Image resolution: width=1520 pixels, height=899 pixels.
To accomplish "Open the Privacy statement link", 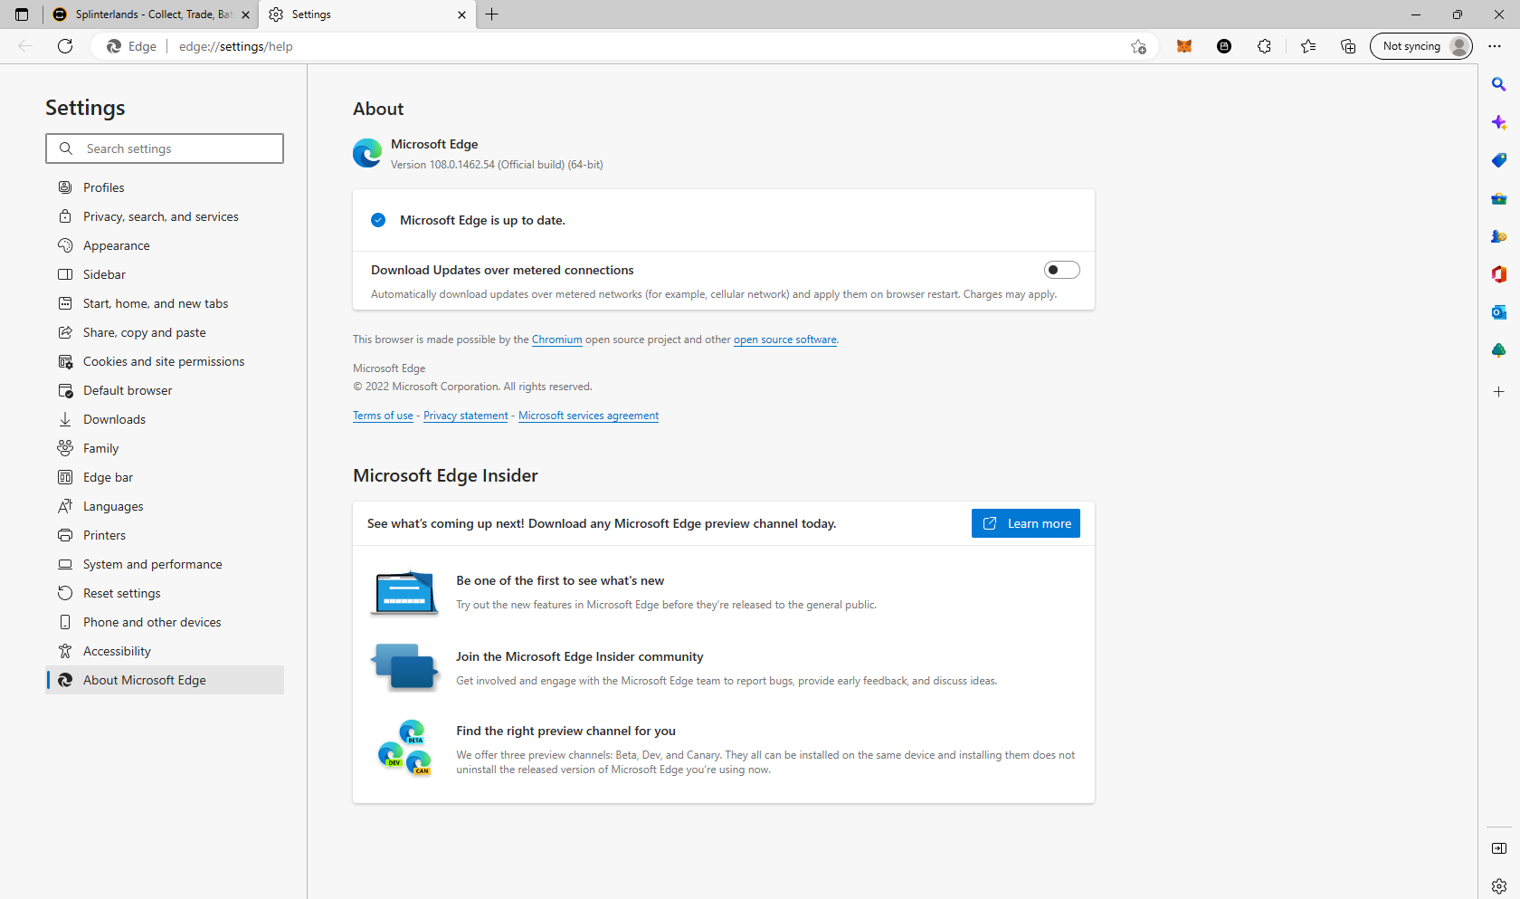I will (465, 416).
